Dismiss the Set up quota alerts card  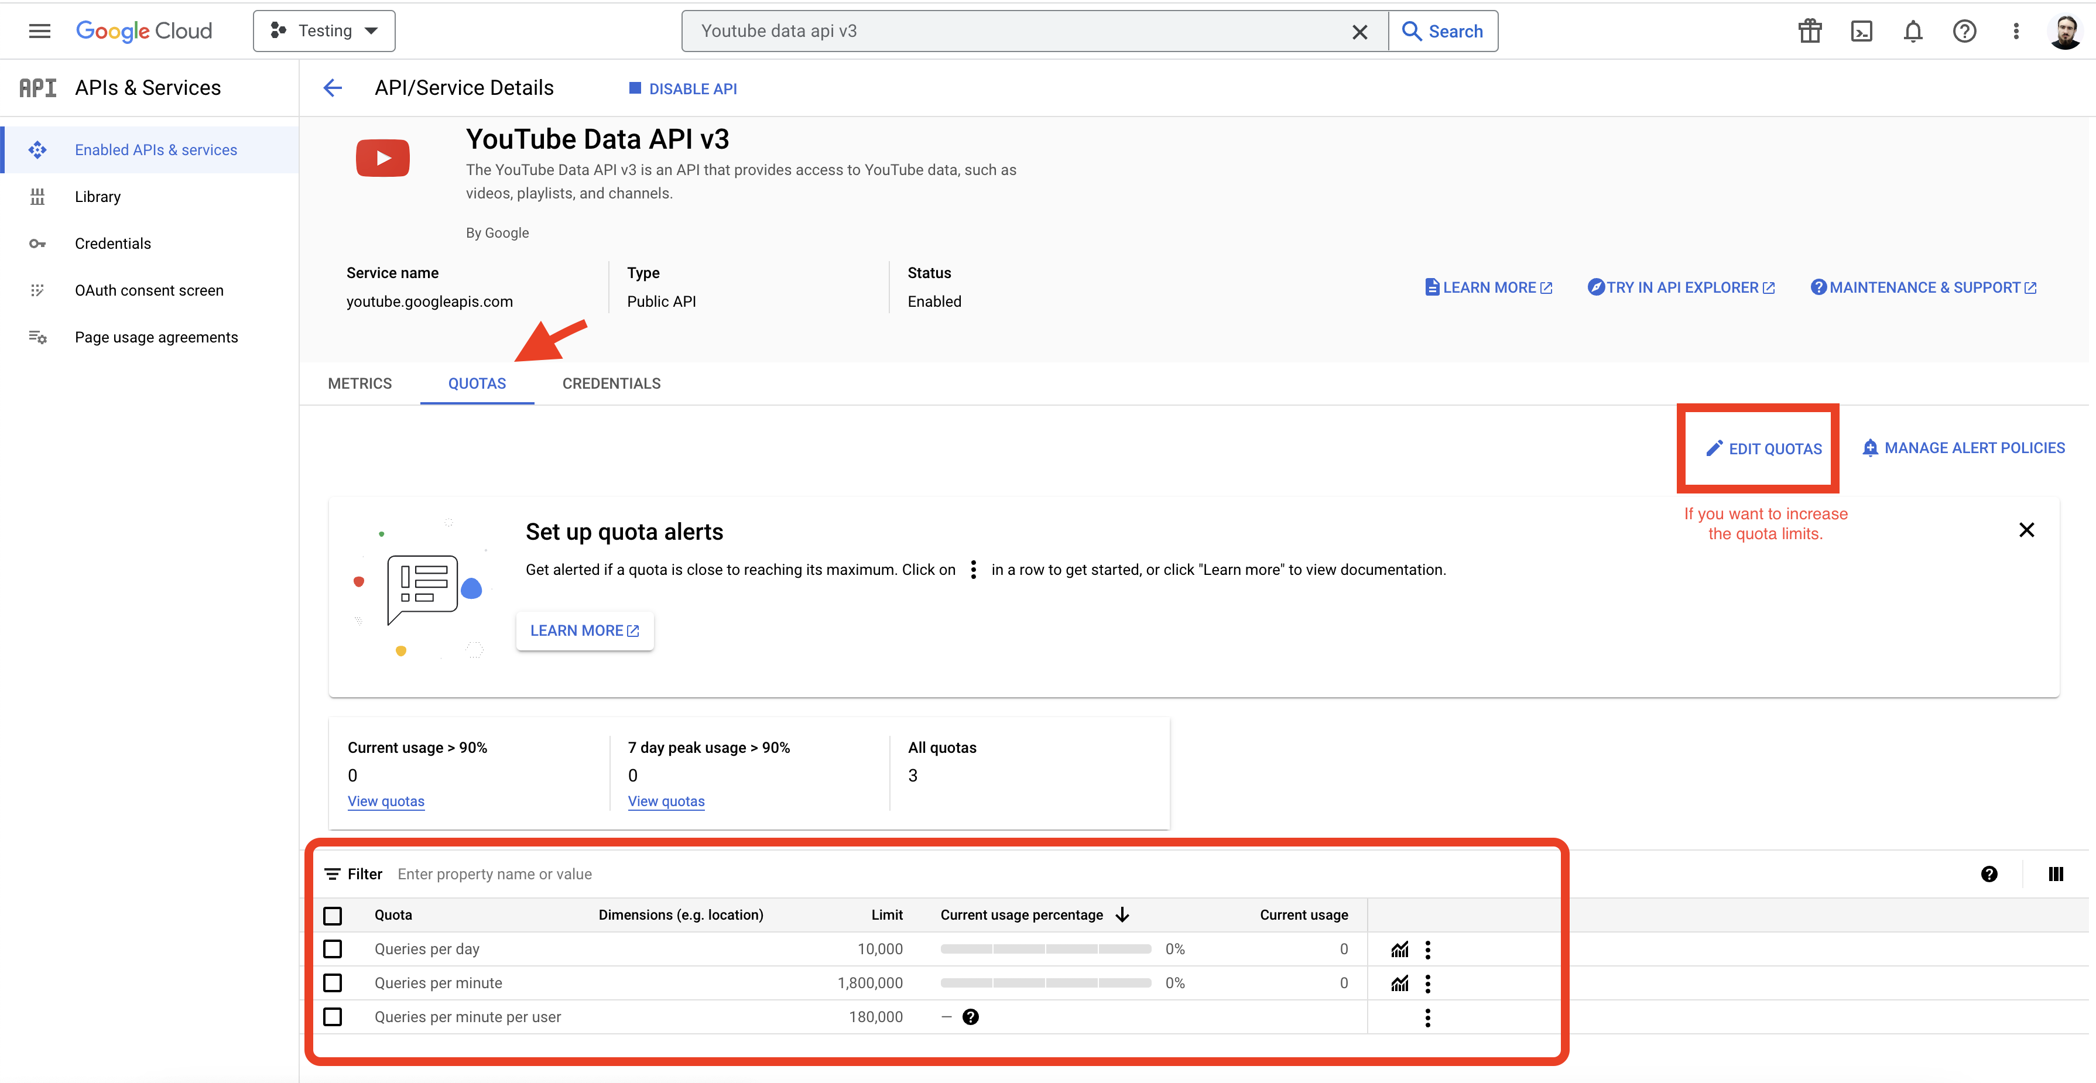click(x=2027, y=530)
